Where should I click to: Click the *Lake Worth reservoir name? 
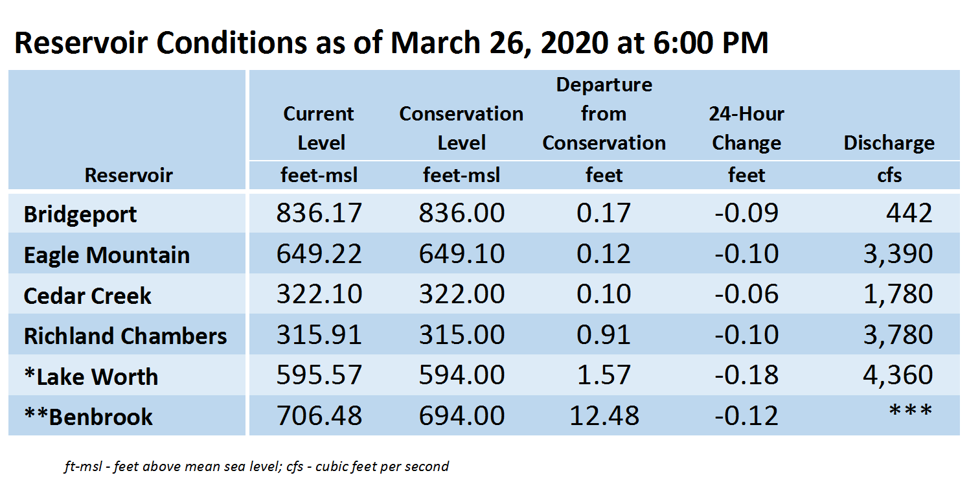click(91, 376)
